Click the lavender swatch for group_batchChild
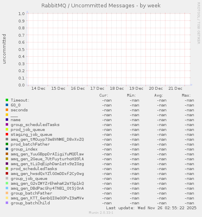 pyautogui.click(x=7, y=203)
